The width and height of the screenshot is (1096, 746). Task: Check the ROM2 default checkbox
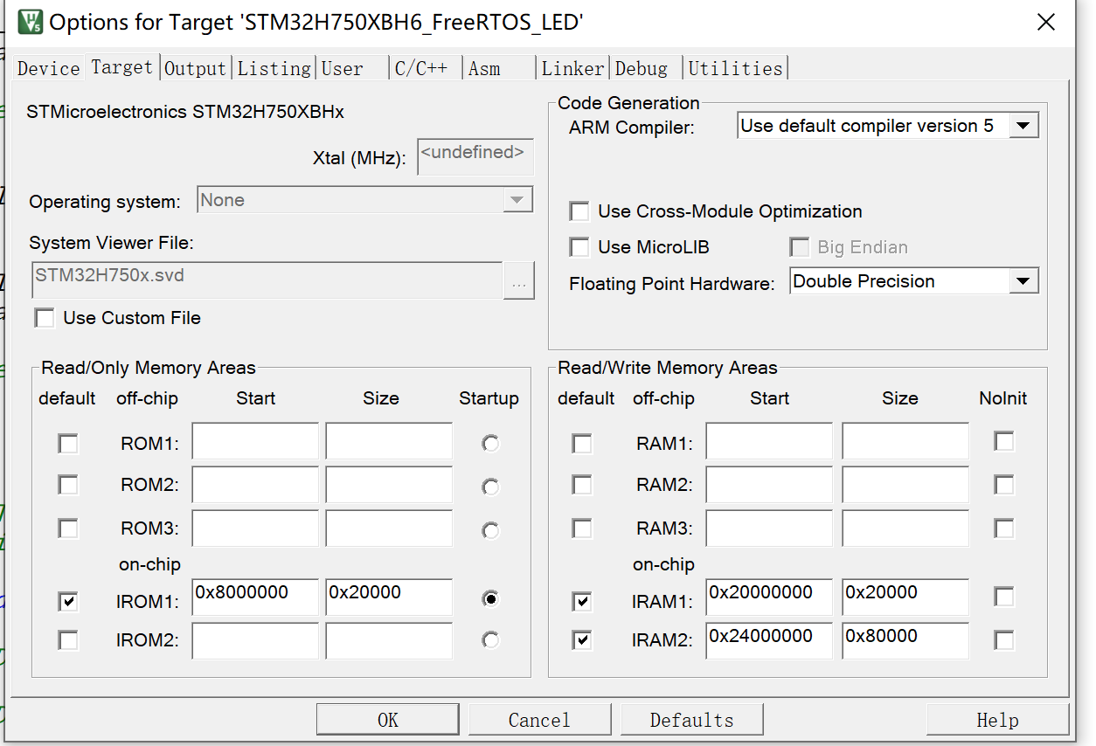click(67, 485)
